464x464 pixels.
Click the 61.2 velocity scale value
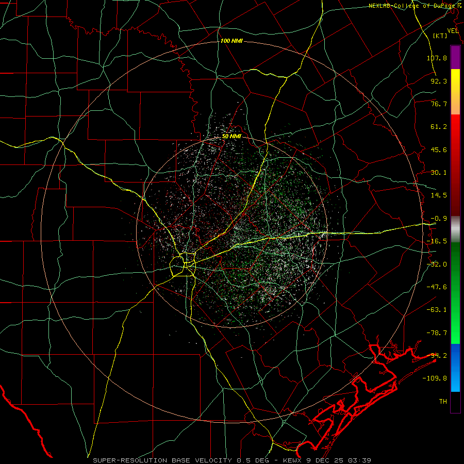tap(439, 127)
